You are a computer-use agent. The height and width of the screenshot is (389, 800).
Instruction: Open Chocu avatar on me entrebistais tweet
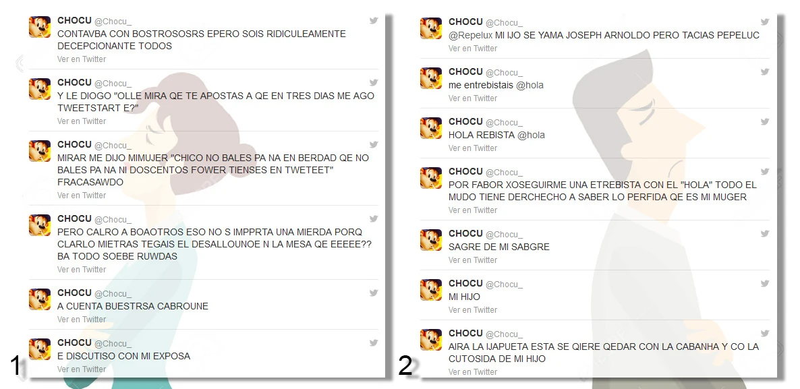pos(431,78)
